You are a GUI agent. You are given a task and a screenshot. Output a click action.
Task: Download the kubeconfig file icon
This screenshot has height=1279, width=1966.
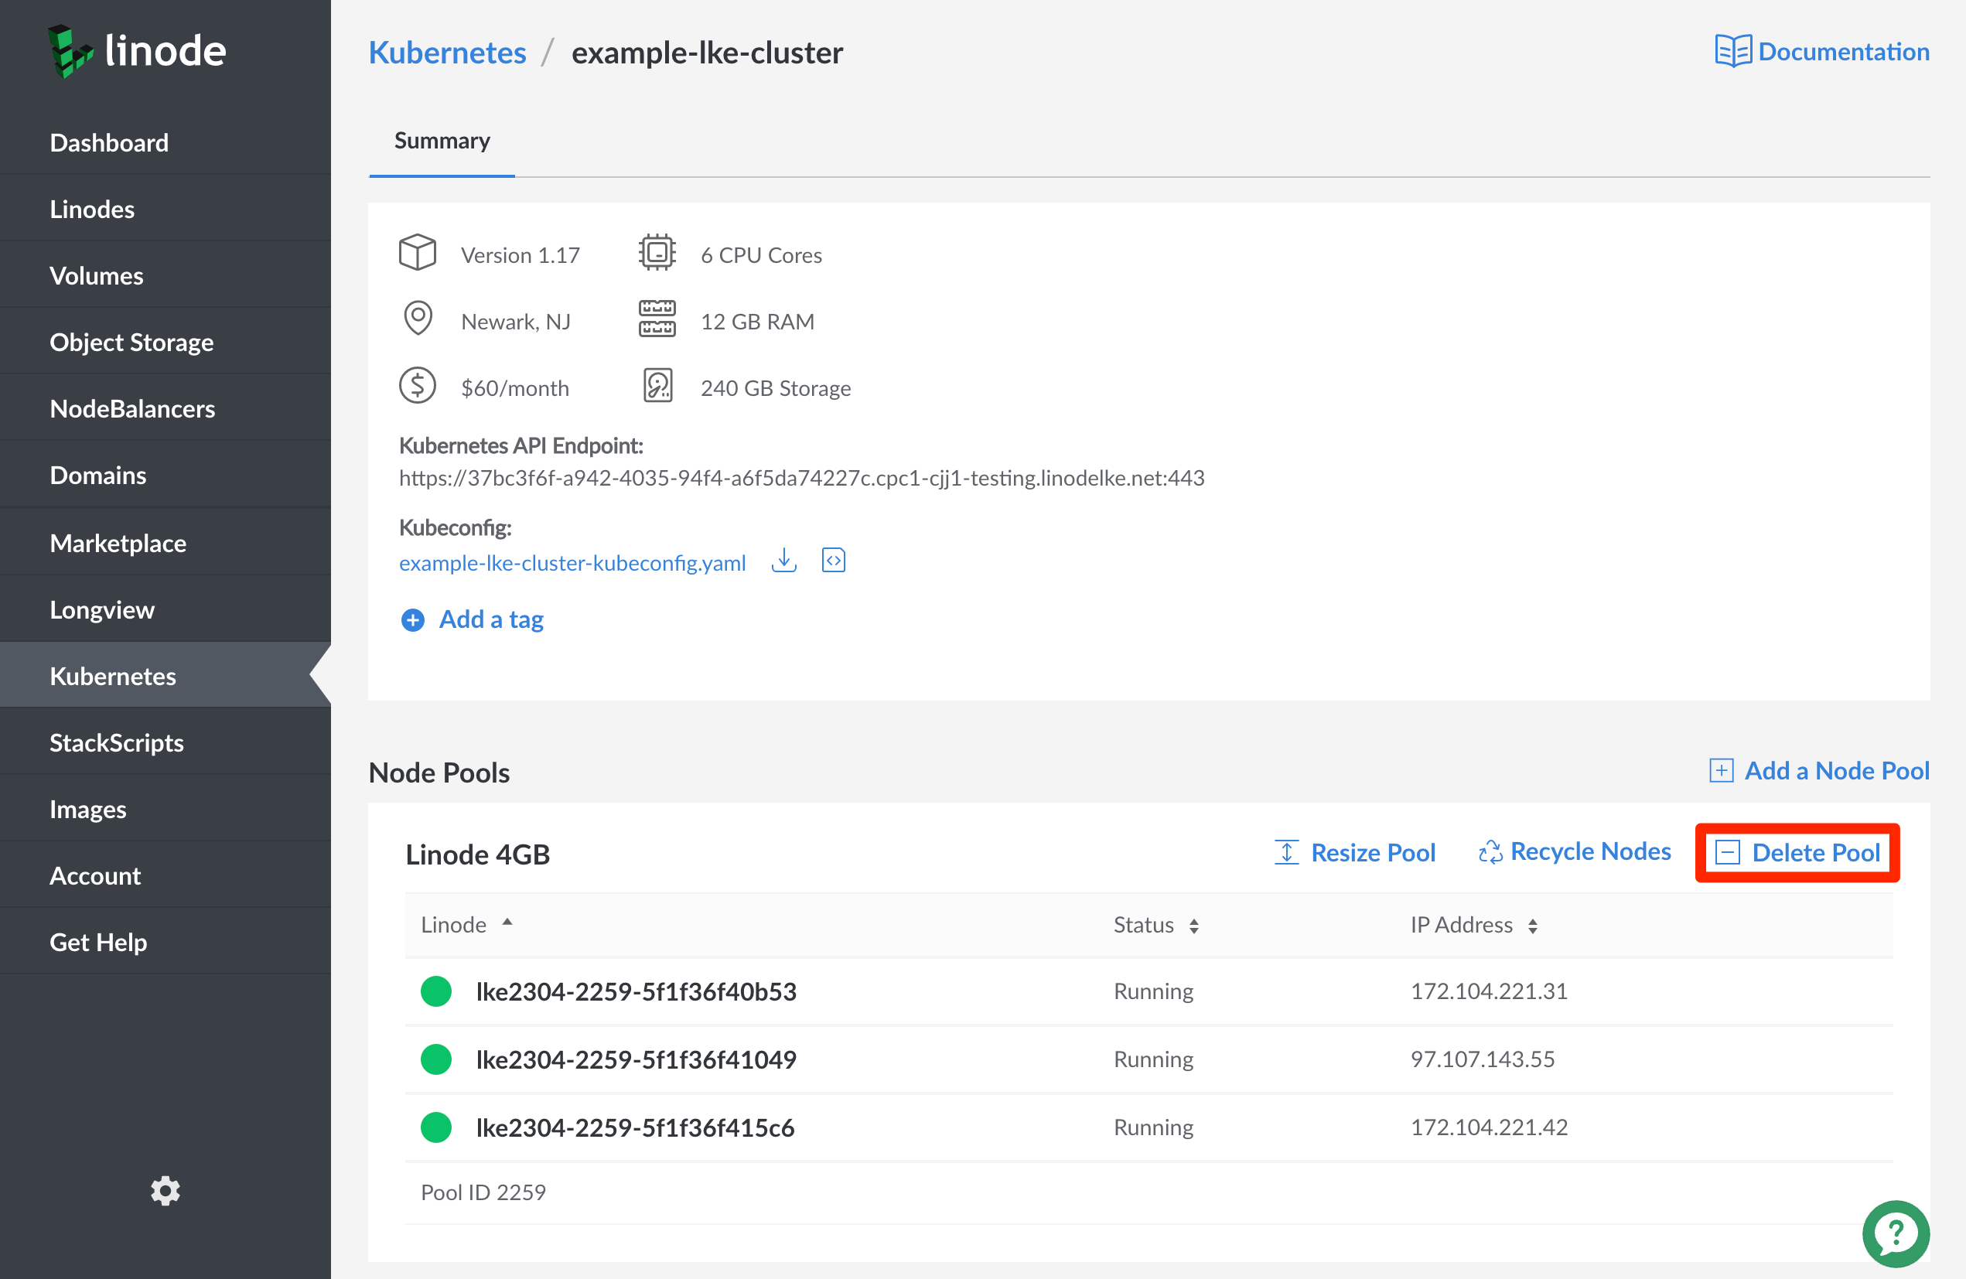(783, 561)
